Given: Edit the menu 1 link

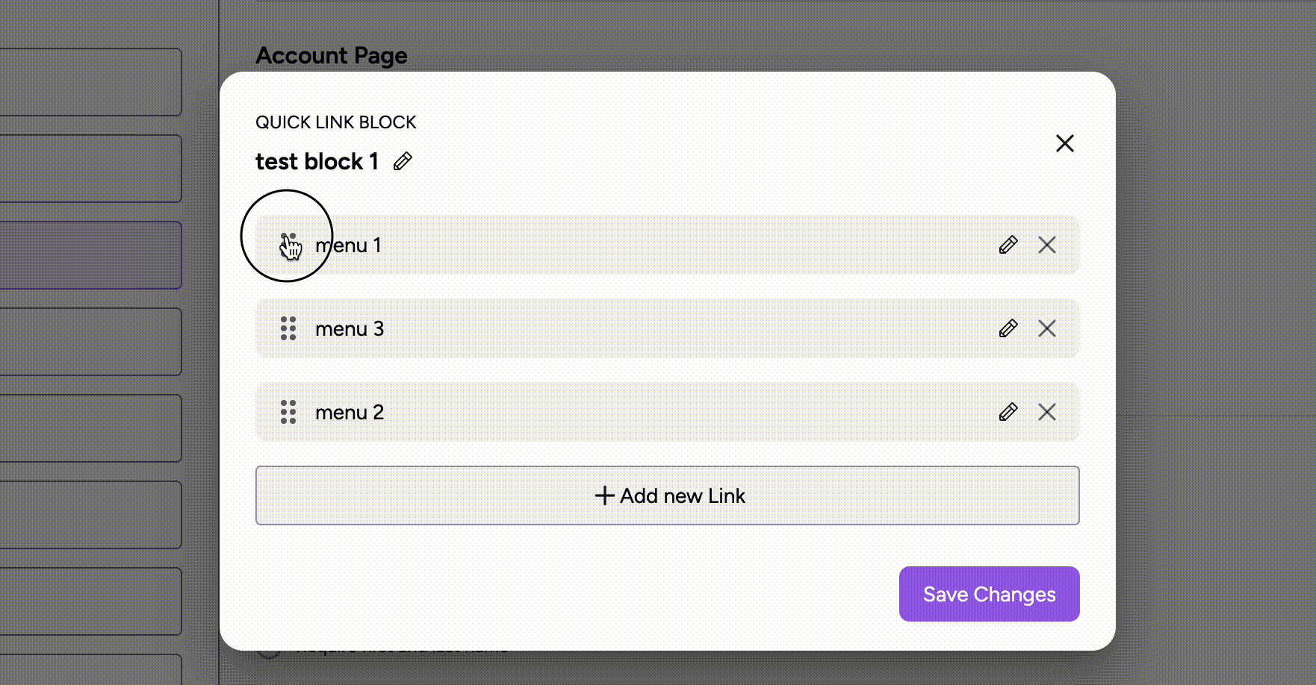Looking at the screenshot, I should click(1008, 245).
